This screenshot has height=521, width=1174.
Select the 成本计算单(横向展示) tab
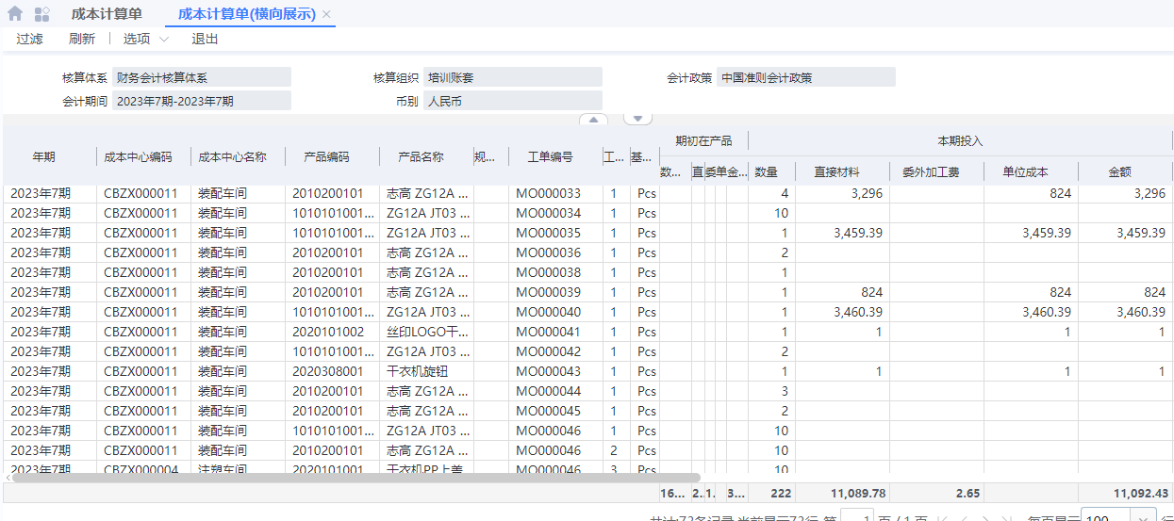click(x=246, y=14)
